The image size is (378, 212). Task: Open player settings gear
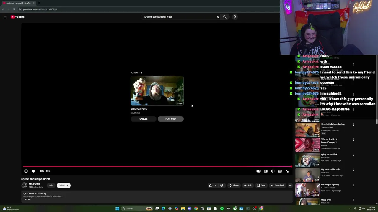273,171
